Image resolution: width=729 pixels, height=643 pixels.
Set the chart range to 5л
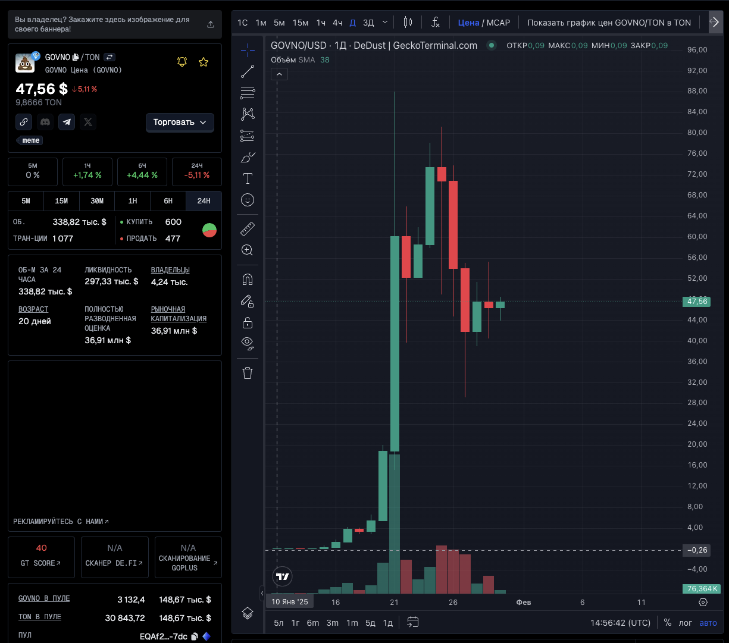(279, 623)
